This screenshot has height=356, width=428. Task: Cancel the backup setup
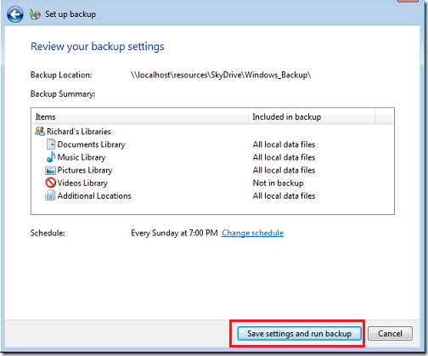click(390, 333)
